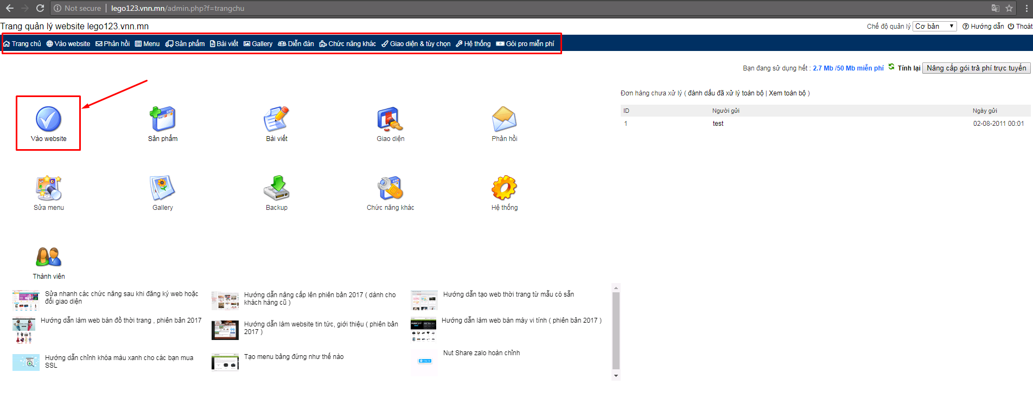The height and width of the screenshot is (404, 1033).
Task: Open guide Nut Share zalo hoàn chỉnh
Action: [x=481, y=352]
